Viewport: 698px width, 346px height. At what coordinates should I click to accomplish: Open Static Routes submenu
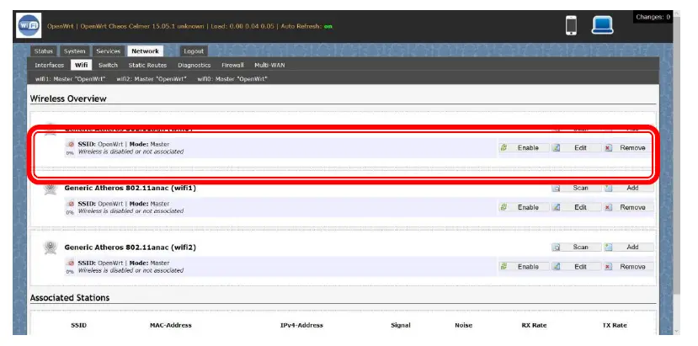(148, 65)
